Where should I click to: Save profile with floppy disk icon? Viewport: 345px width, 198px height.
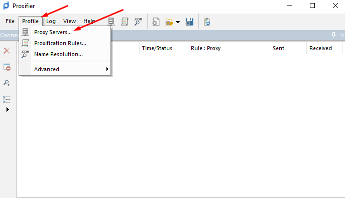point(189,22)
